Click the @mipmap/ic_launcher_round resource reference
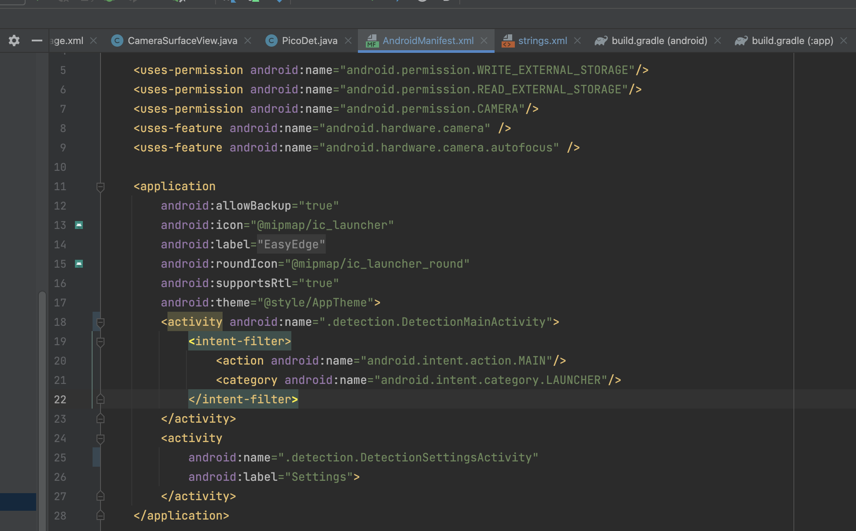This screenshot has height=531, width=856. click(377, 264)
